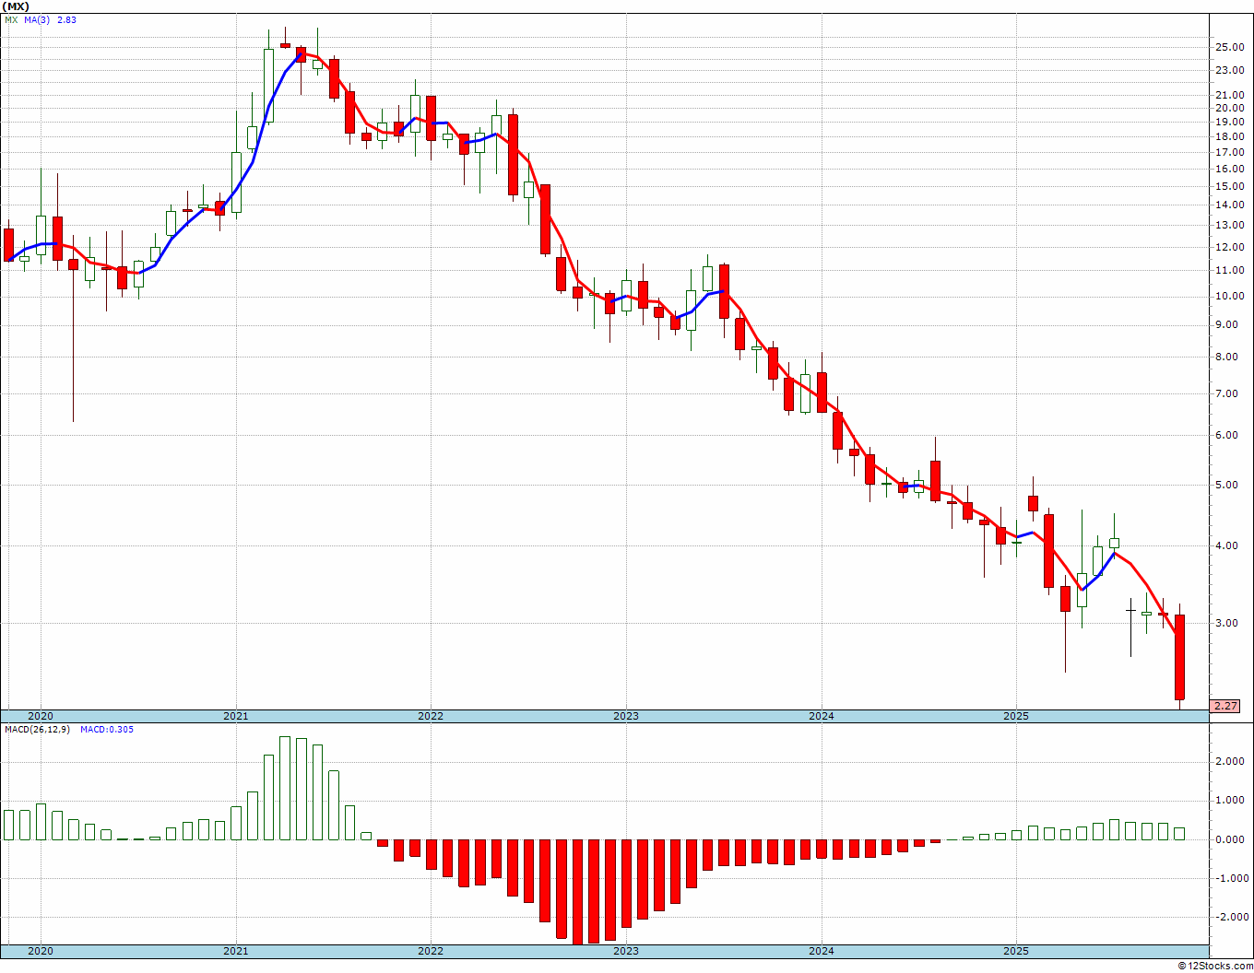Click the 23.00 price axis label
1254x973 pixels.
(x=1229, y=70)
